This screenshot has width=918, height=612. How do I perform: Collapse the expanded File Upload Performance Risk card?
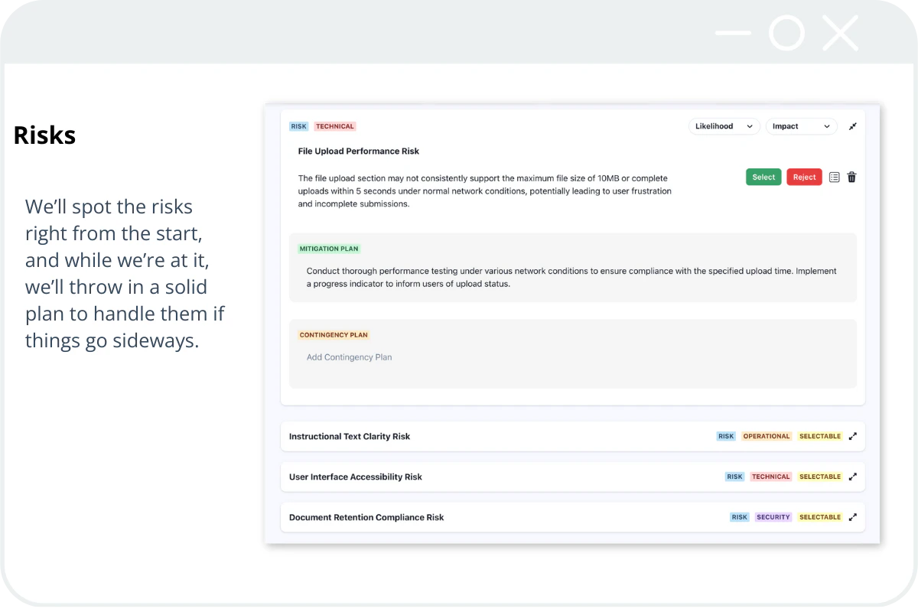click(852, 126)
